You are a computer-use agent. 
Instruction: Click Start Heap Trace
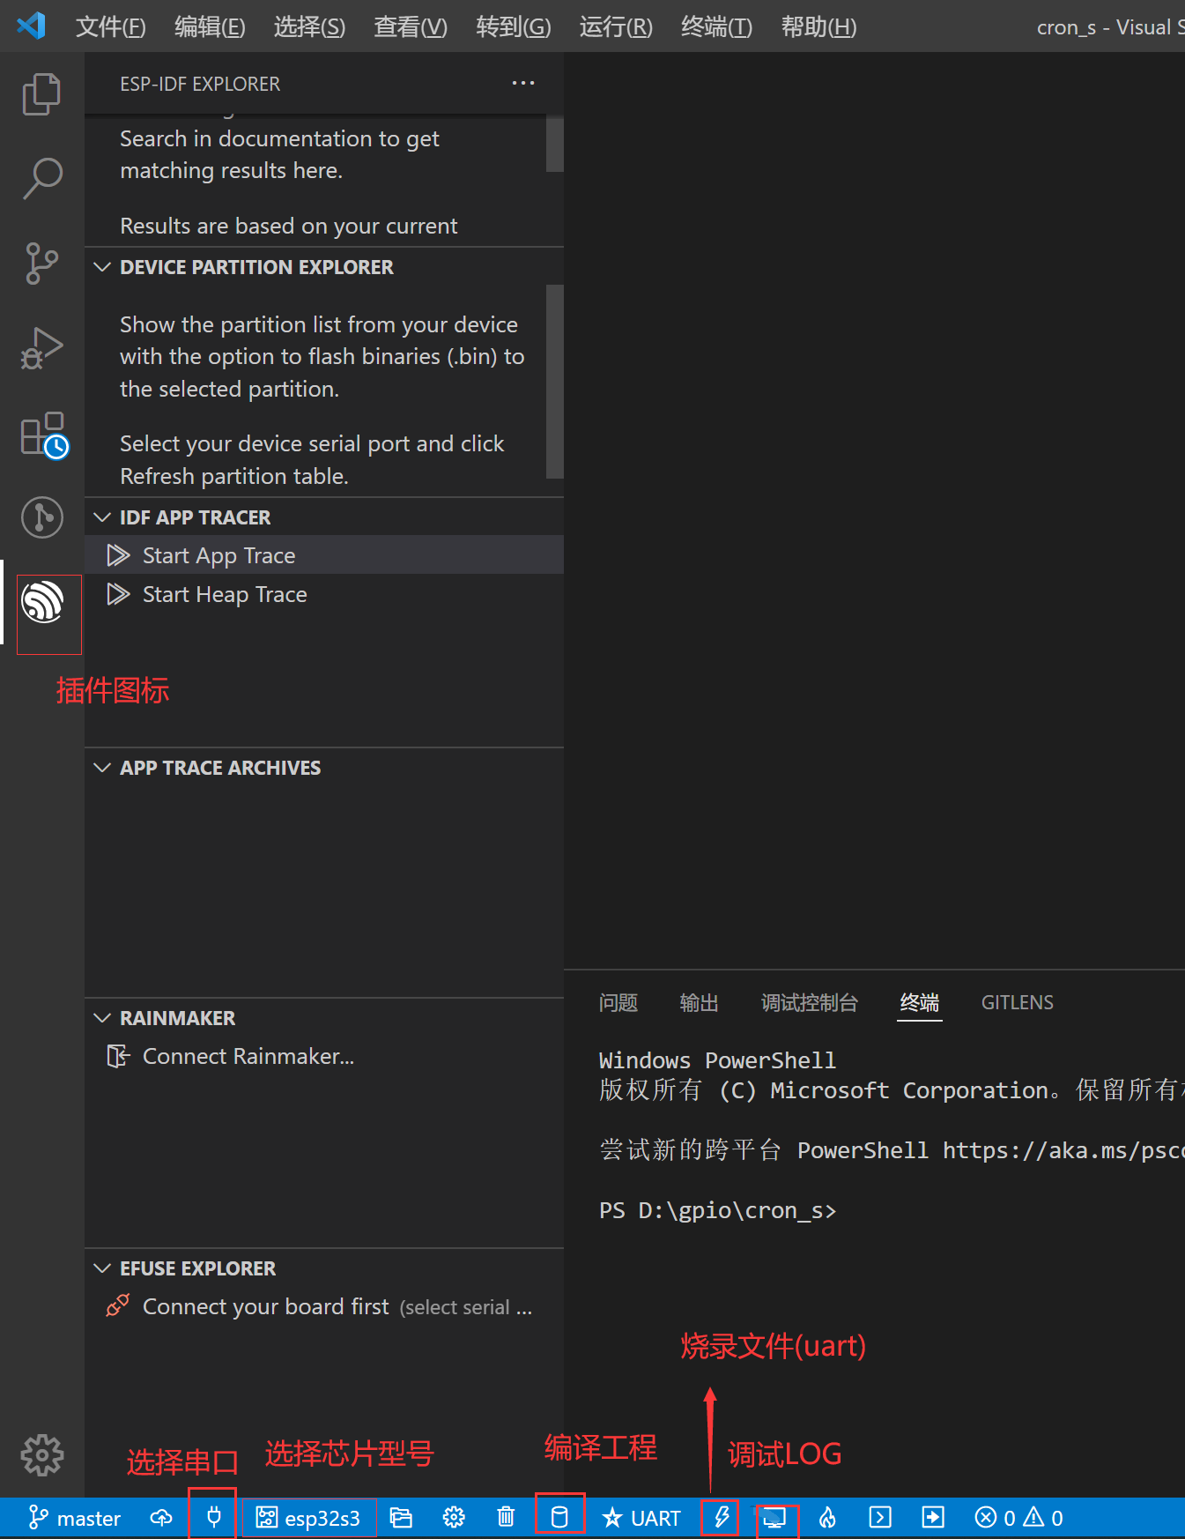225,595
